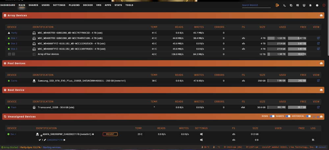This screenshot has width=329, height=150.
Task: Open the TOOLS tab
Action: (129, 5)
